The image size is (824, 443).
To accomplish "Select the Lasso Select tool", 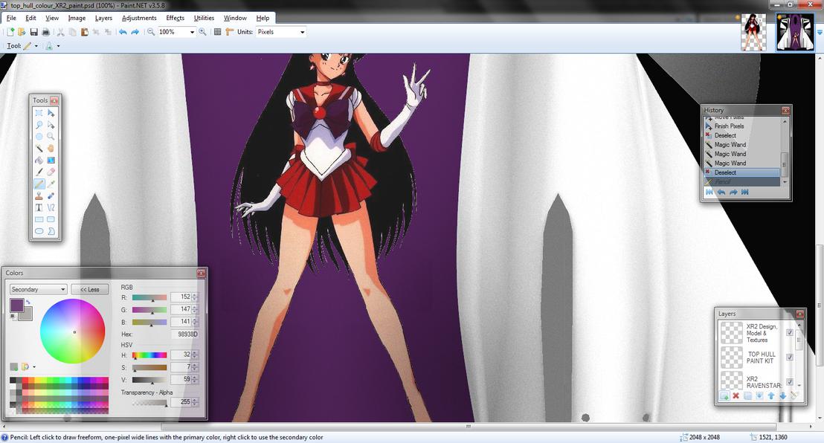I will (39, 125).
